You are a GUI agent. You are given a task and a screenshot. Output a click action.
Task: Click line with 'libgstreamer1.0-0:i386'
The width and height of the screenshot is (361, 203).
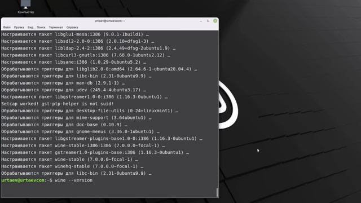pos(84,97)
